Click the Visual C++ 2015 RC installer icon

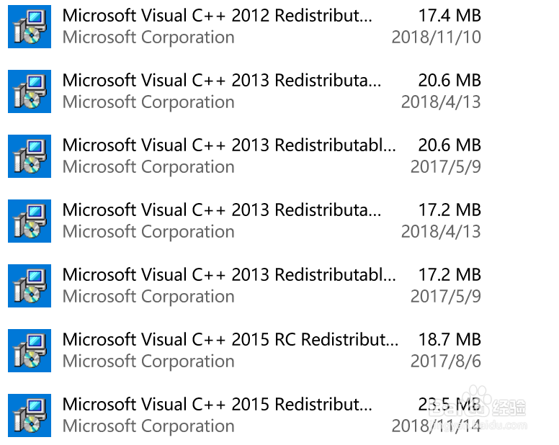tap(30, 351)
